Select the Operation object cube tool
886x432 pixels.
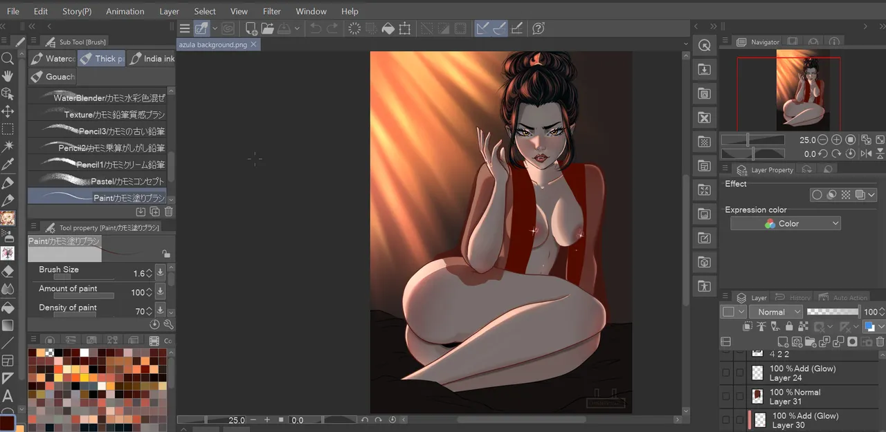pos(8,93)
